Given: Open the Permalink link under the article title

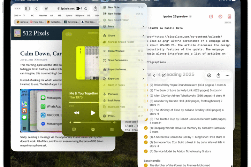Looking at the screenshot, I should 41,60.
